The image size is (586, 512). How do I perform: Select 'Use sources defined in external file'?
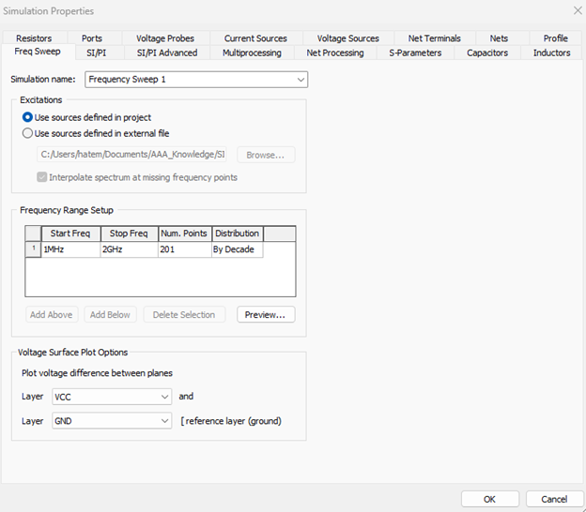pos(27,133)
